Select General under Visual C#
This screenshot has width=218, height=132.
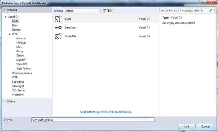[17, 30]
